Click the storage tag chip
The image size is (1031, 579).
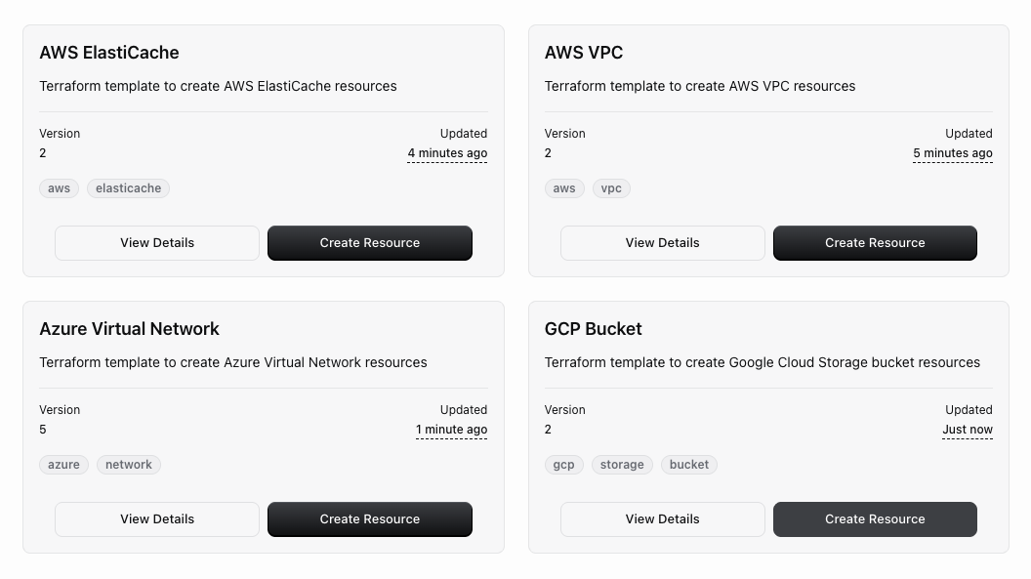(622, 465)
